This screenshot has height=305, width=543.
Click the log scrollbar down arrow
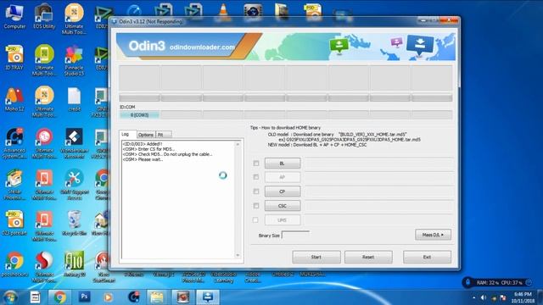(238, 255)
